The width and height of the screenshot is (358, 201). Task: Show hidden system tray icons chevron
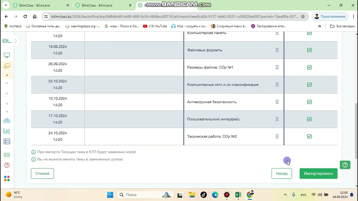coord(285,195)
